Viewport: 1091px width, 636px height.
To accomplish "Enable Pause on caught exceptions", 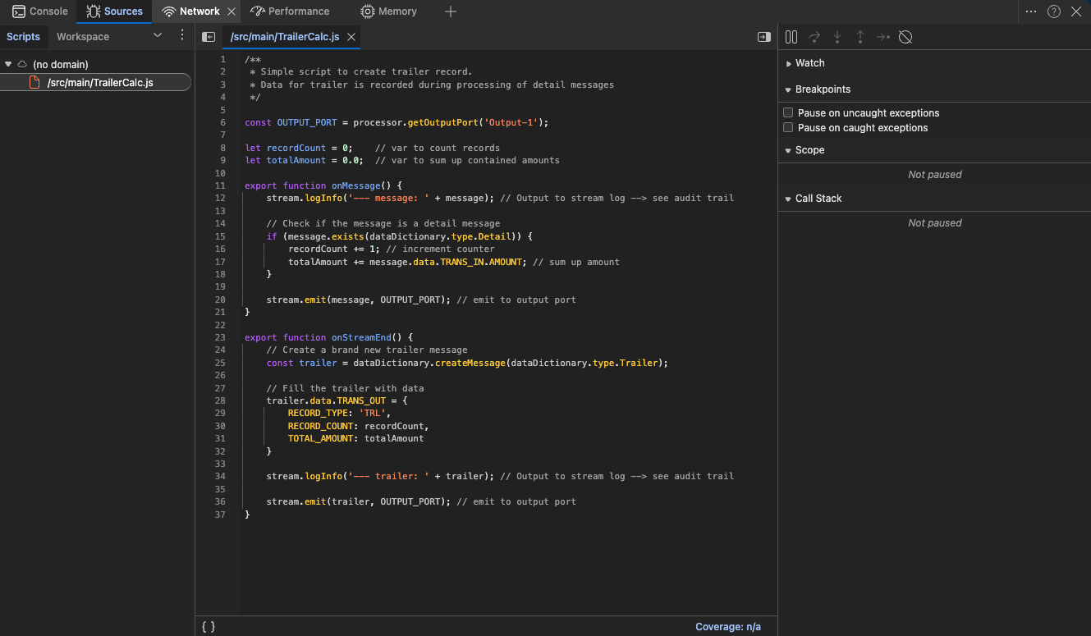I will pyautogui.click(x=788, y=127).
